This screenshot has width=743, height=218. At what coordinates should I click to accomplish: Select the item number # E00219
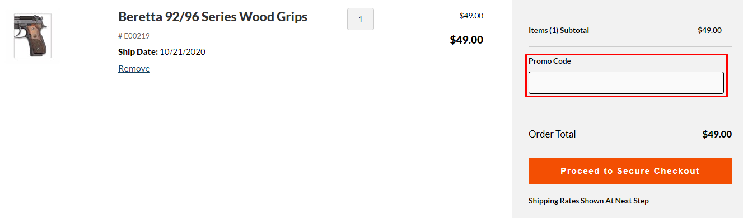coord(134,36)
